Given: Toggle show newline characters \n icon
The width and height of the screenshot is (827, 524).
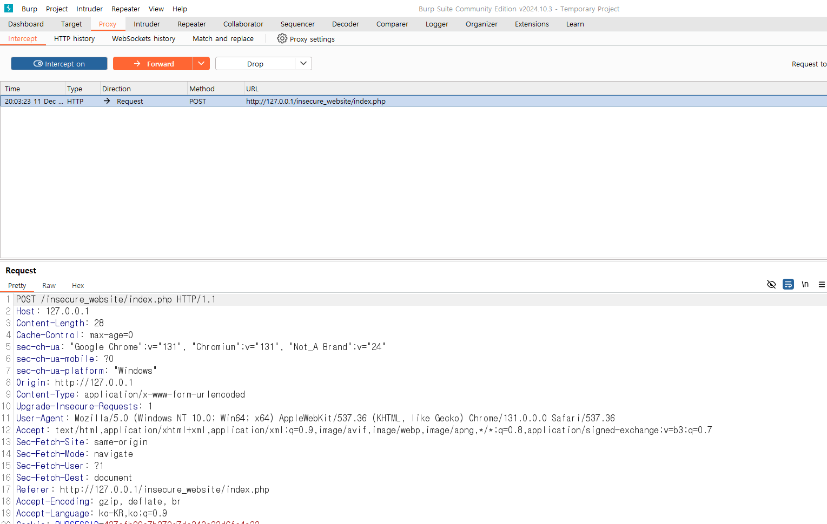Looking at the screenshot, I should pos(805,284).
